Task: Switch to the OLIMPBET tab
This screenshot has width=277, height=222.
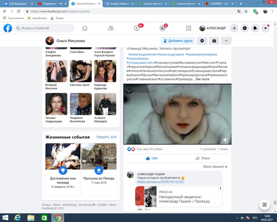Action: 219,4
